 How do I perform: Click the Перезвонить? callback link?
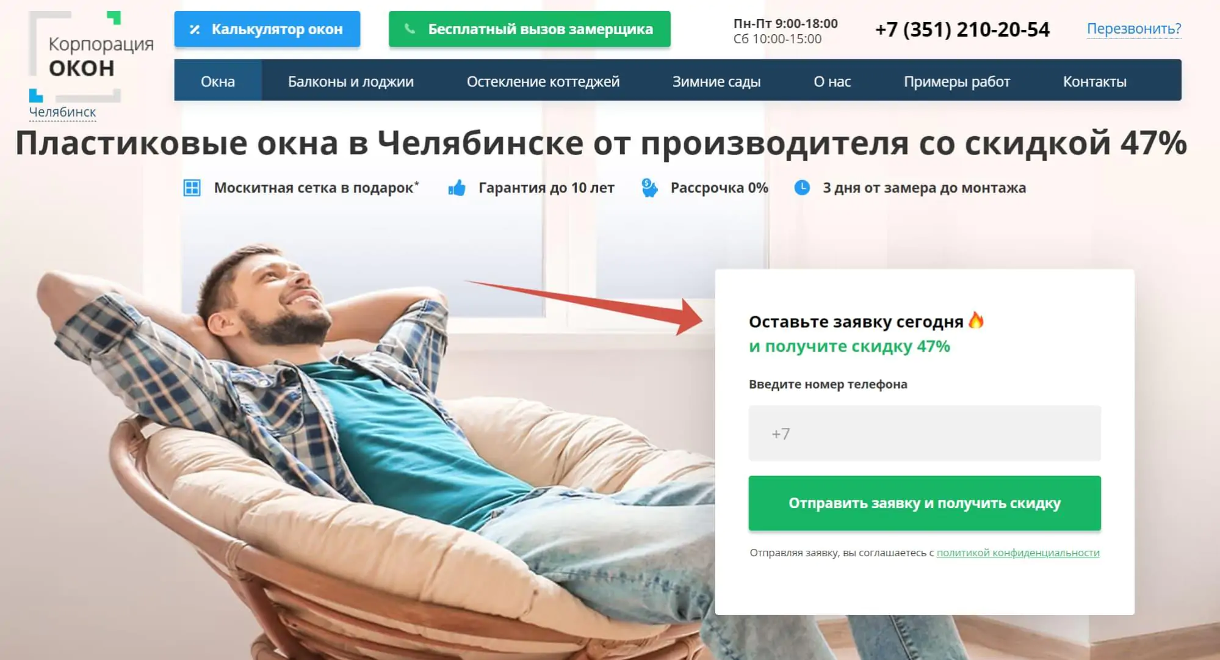1134,29
